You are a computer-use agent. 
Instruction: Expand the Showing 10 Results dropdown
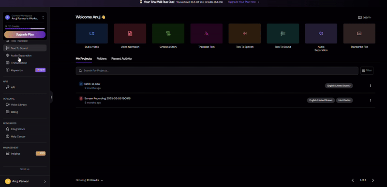pos(89,180)
